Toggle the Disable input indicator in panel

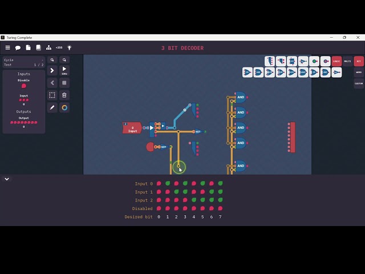(x=24, y=86)
